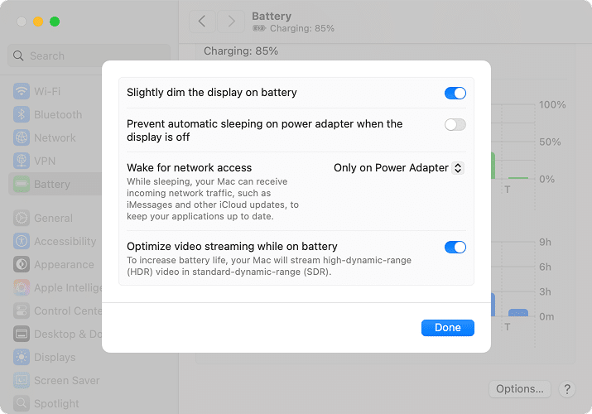The height and width of the screenshot is (414, 592).
Task: Click the VPN sidebar icon
Action: [x=22, y=161]
